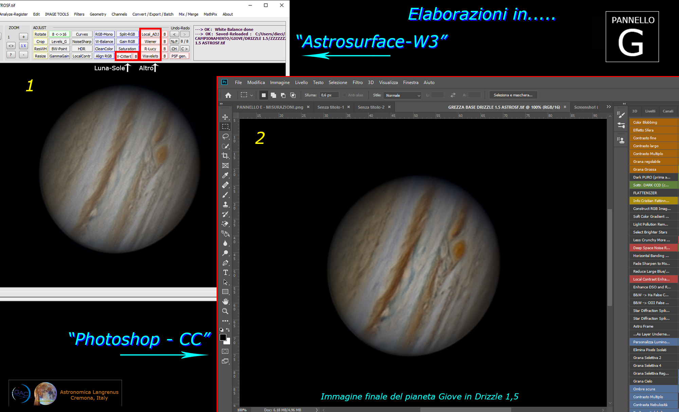Choose the Crop tool

tap(225, 156)
